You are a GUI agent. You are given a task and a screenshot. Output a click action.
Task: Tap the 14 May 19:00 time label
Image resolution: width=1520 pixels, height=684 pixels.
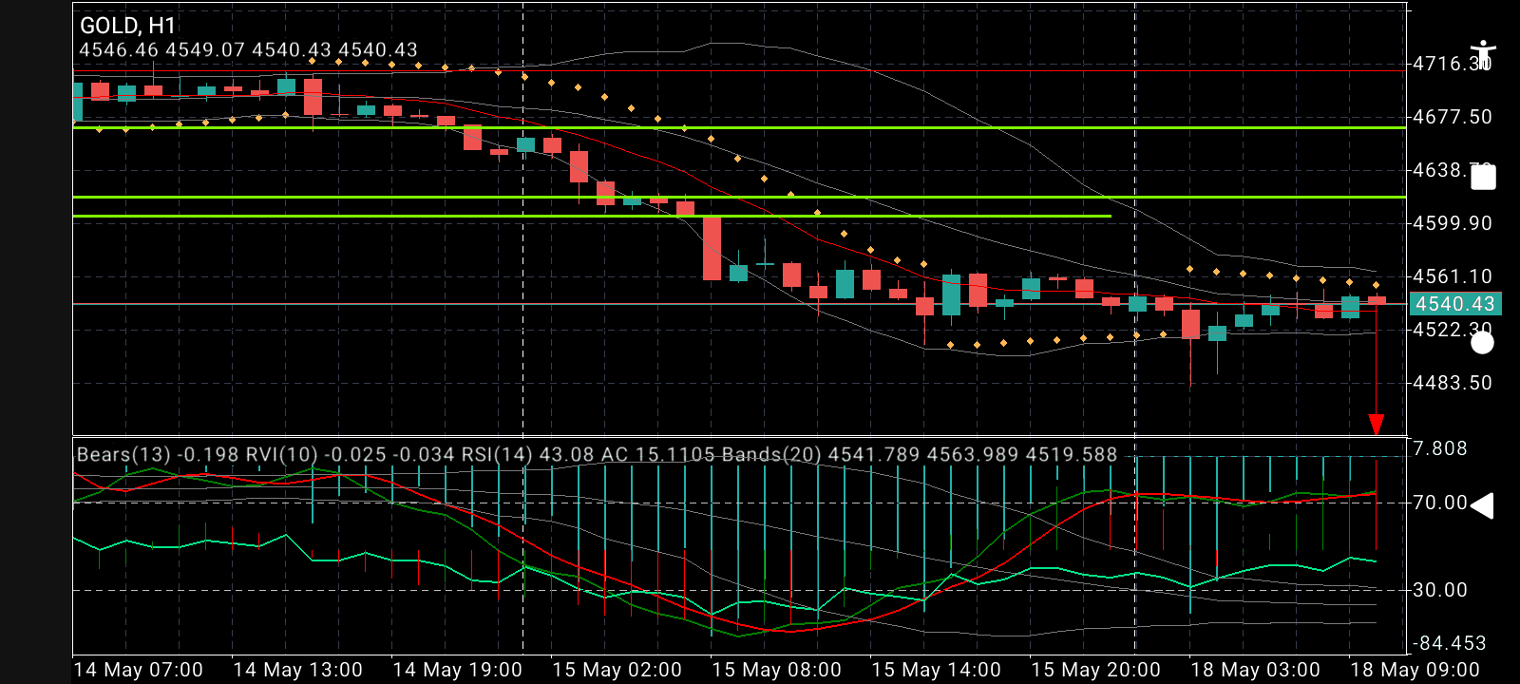pyautogui.click(x=457, y=670)
